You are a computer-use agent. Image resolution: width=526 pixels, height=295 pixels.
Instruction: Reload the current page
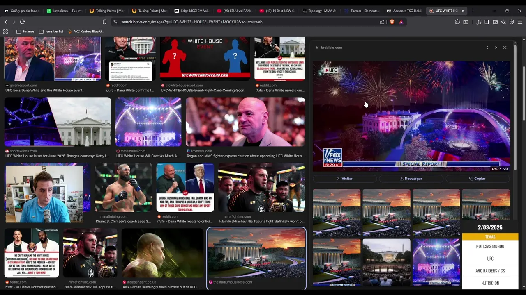pos(23,22)
